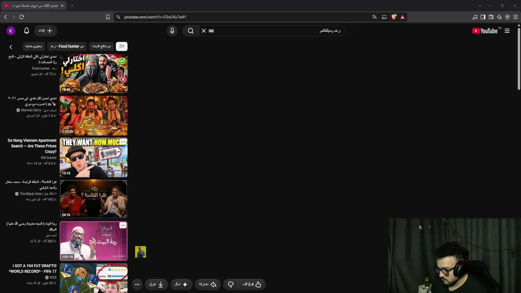Select the 'من Food hunter - رعد' chip

[67, 46]
